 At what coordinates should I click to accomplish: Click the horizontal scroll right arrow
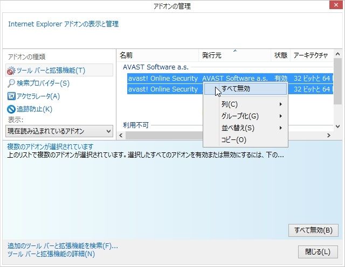[329, 135]
